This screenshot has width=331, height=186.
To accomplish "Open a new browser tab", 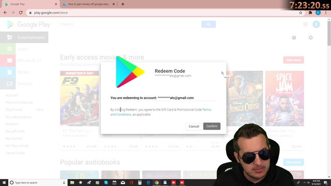I will [123, 4].
